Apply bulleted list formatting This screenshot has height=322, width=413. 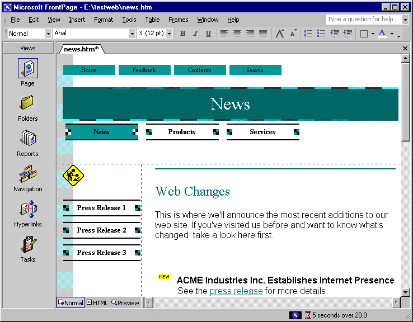tap(321, 34)
